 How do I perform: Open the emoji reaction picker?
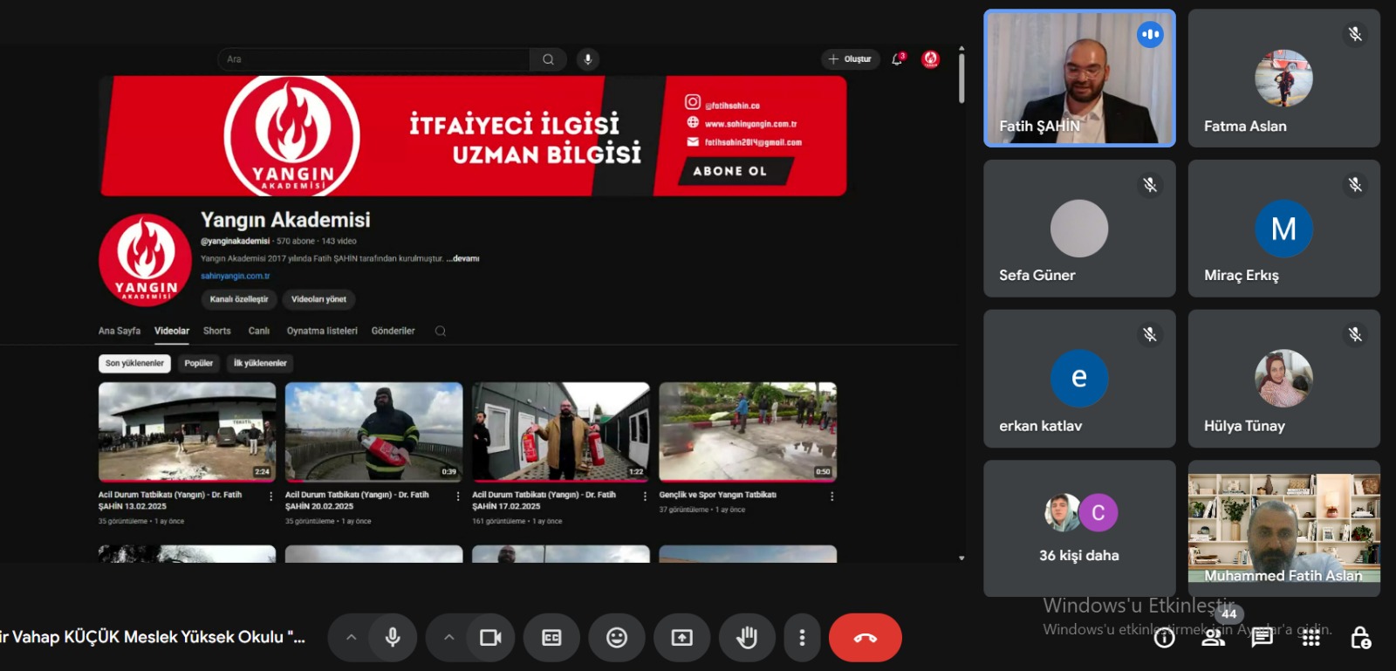coord(617,638)
